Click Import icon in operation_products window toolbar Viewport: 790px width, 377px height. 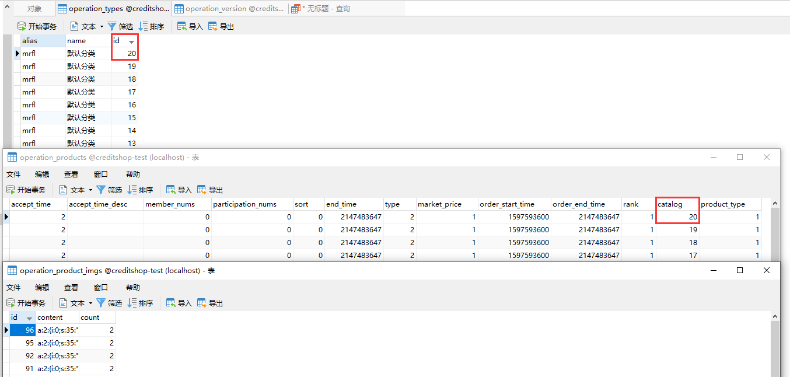coord(171,190)
